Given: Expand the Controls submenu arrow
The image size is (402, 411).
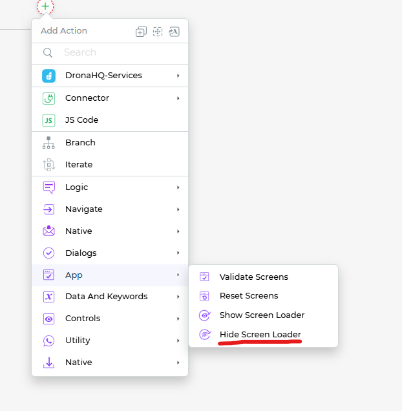Looking at the screenshot, I should [x=178, y=319].
